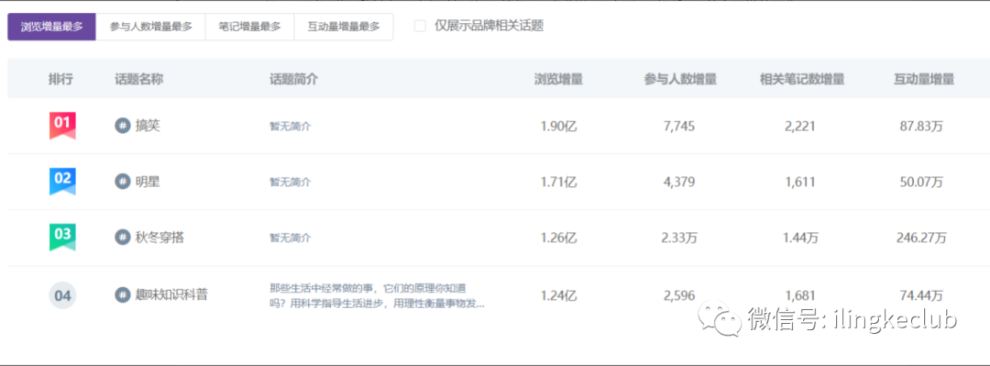Click hashtag icon beside 明星
The image size is (990, 366).
(x=123, y=182)
